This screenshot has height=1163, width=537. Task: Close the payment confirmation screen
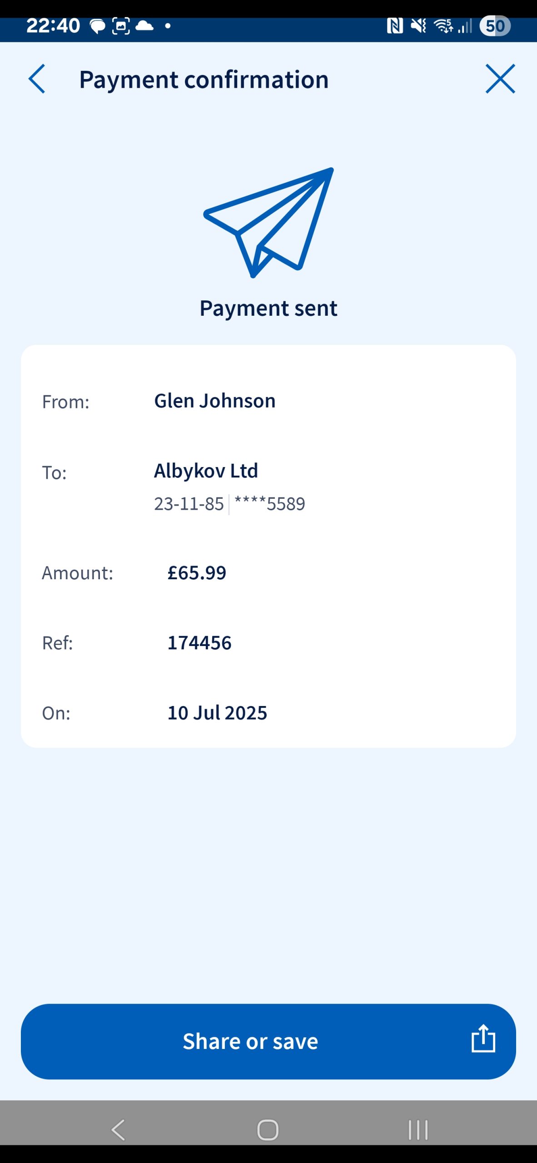[x=500, y=79]
